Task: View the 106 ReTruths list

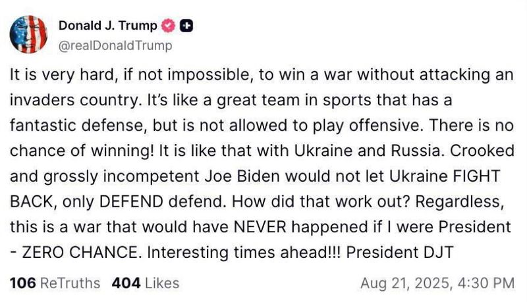Action: click(55, 283)
